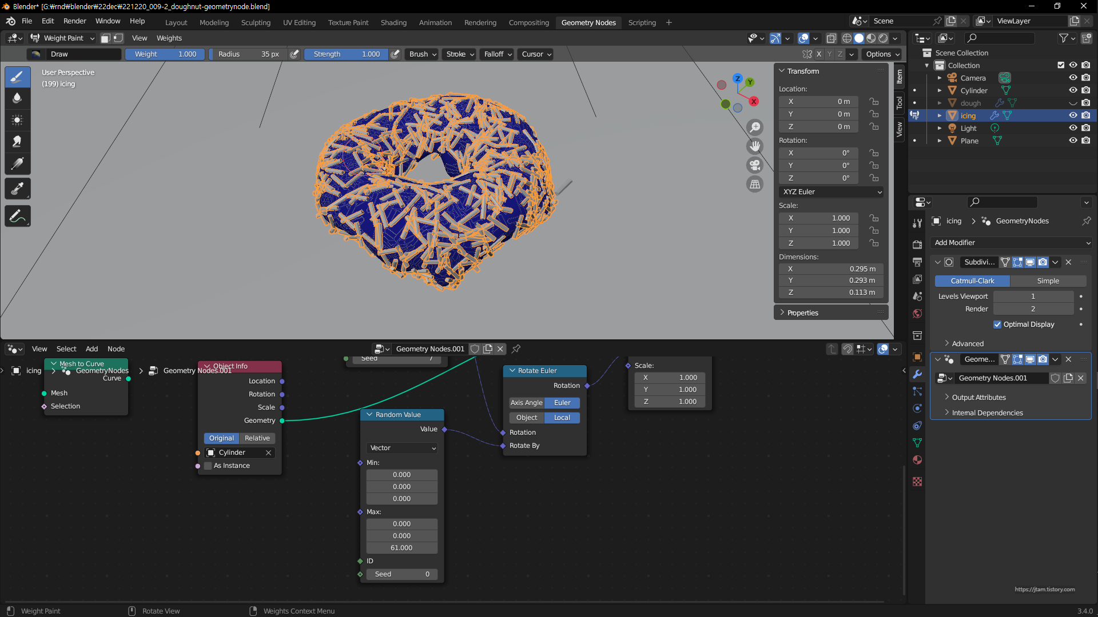Uncheck the Optimal Display checkbox
Viewport: 1098px width, 617px height.
pyautogui.click(x=997, y=324)
